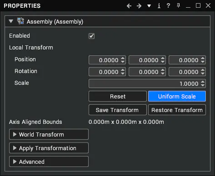This screenshot has height=176, width=215.
Task: Click the Rotation Y spinner arrows
Action: click(x=163, y=72)
